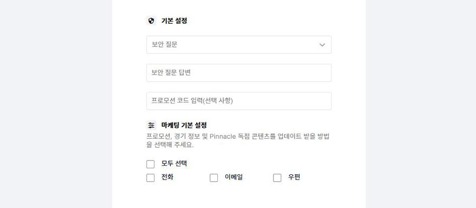Click the gray background right of the form
The height and width of the screenshot is (208, 476).
[421, 104]
